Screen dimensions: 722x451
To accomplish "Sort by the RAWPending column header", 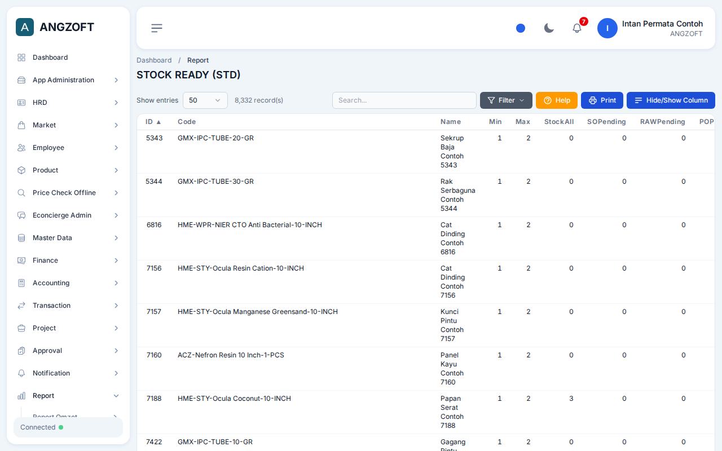I will (663, 122).
